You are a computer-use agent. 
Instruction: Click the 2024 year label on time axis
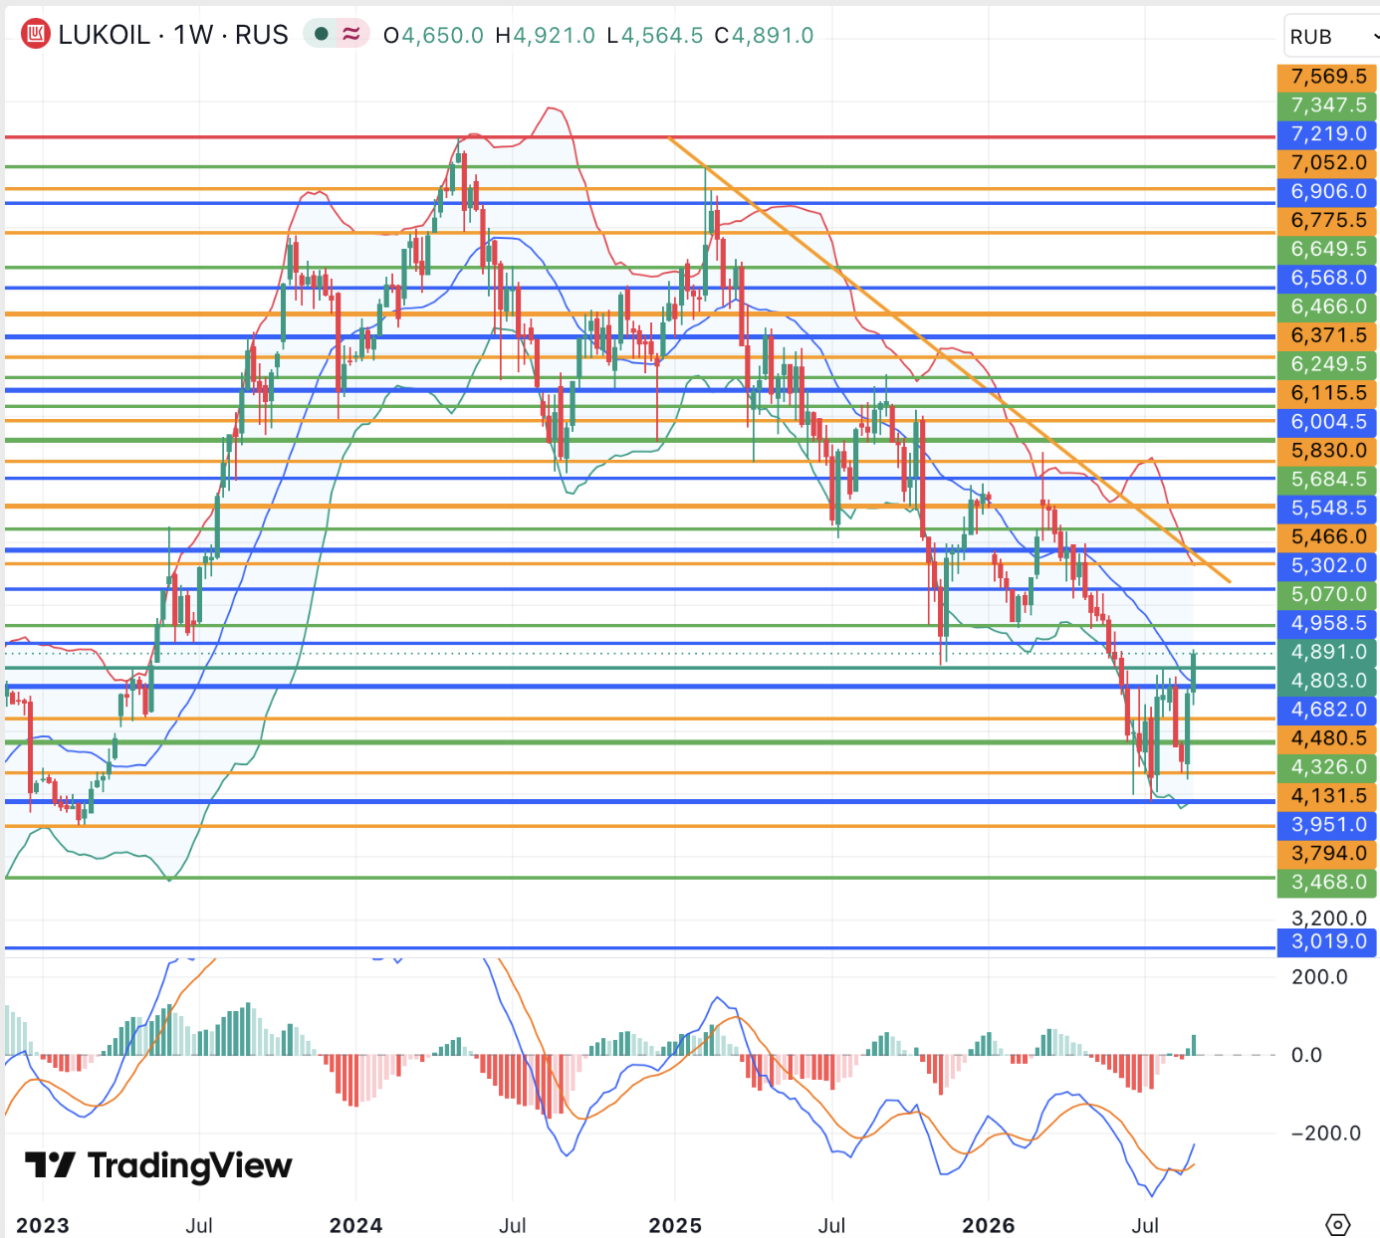(x=356, y=1225)
